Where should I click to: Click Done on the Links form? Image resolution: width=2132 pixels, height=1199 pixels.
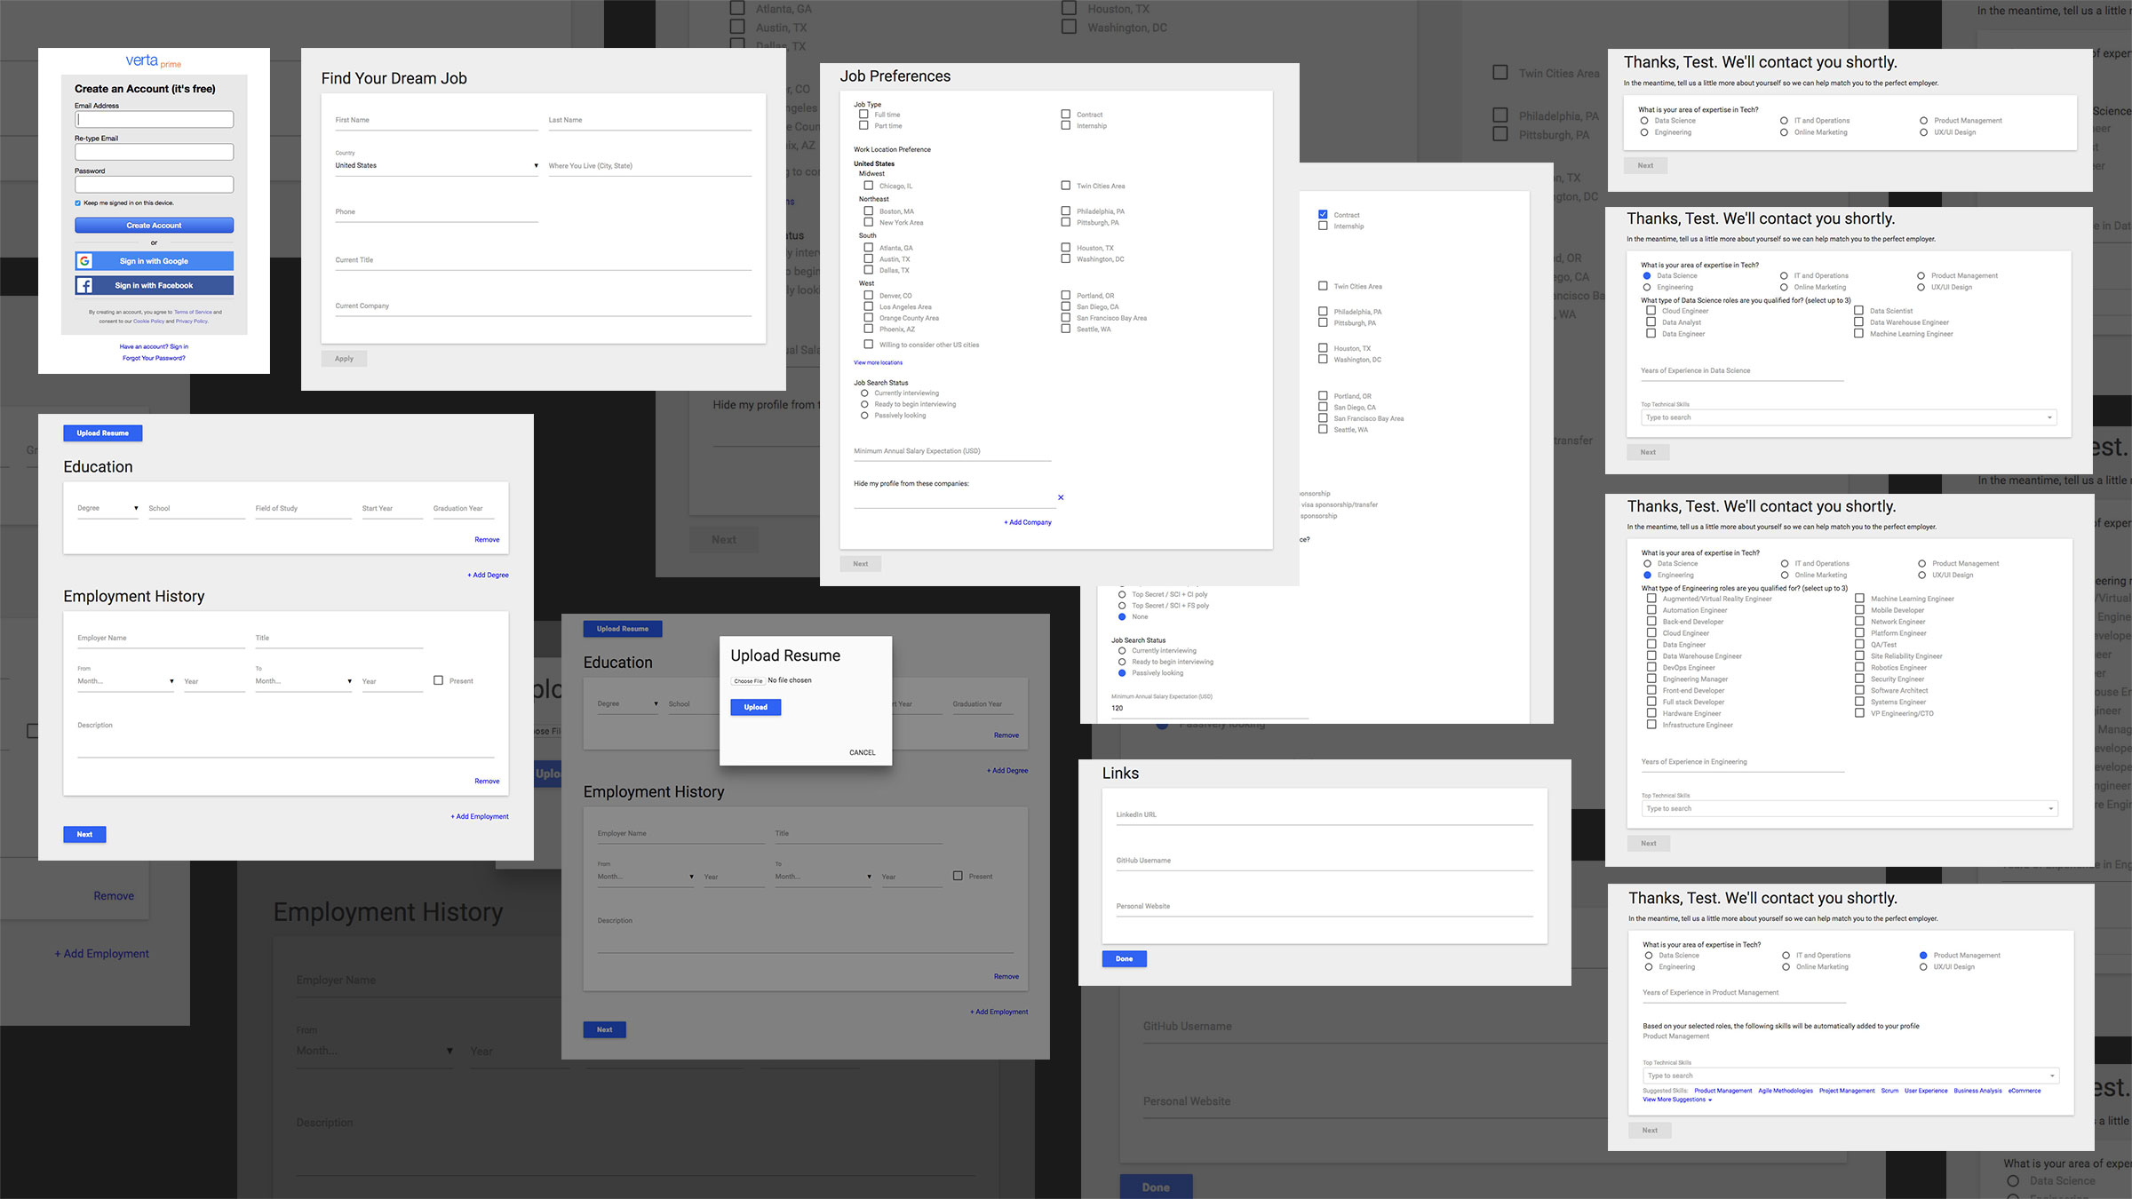(1123, 958)
